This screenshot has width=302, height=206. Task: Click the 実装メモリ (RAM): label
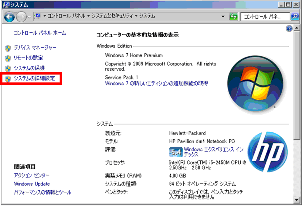124,176
